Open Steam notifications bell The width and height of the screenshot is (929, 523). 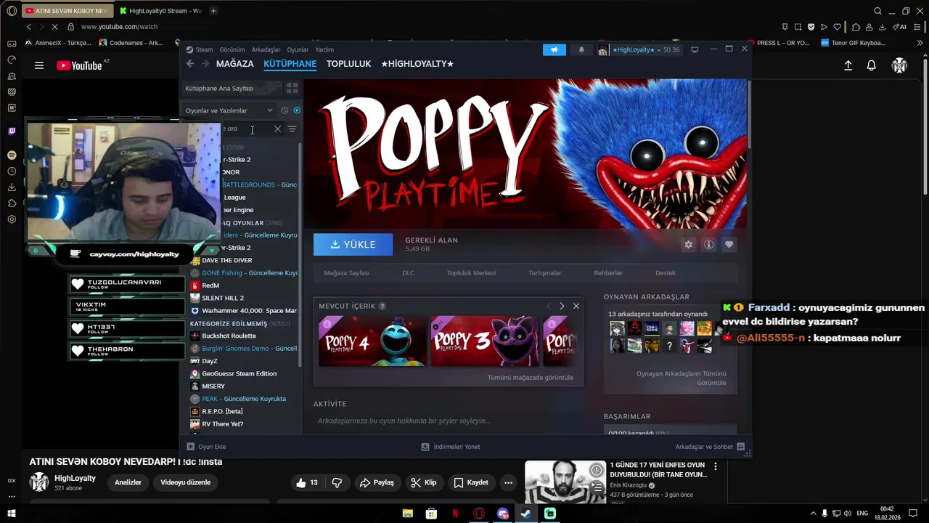[581, 49]
